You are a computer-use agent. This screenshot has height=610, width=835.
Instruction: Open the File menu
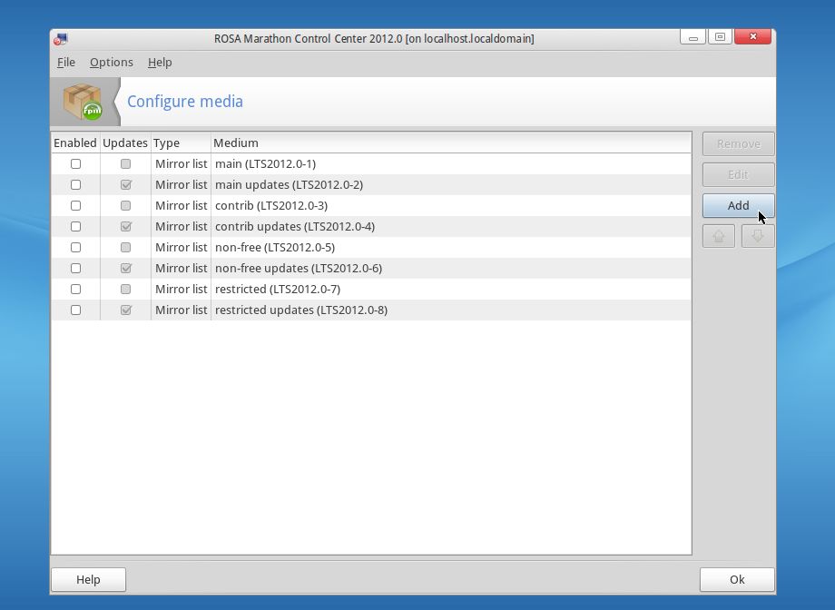(66, 63)
